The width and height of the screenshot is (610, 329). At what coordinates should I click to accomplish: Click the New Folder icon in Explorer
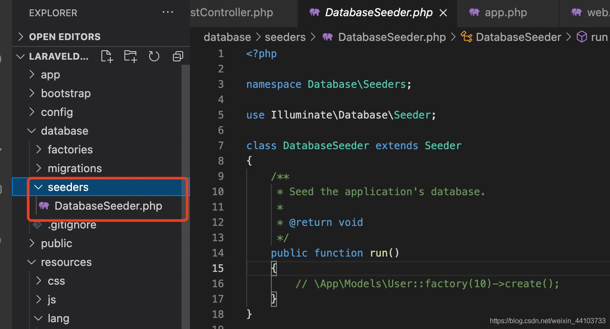(x=130, y=56)
